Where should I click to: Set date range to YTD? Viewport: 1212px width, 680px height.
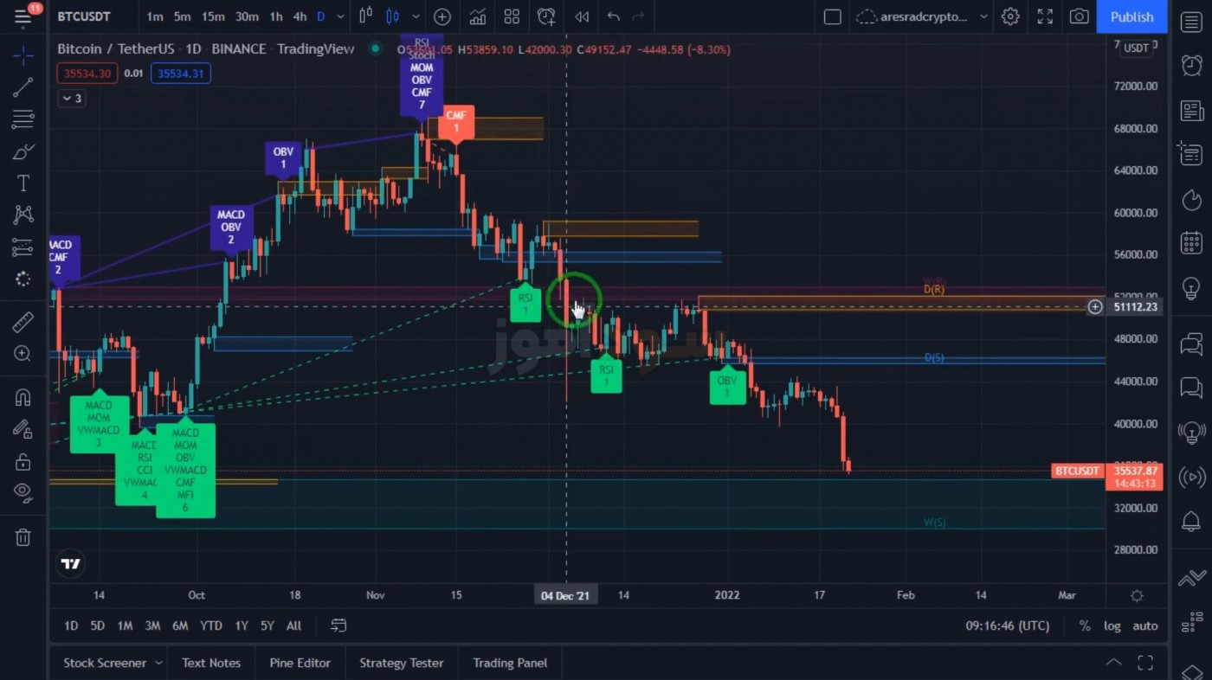pyautogui.click(x=210, y=625)
